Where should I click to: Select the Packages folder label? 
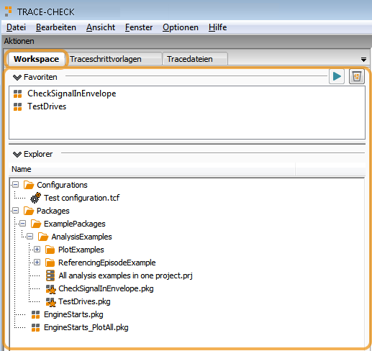click(x=53, y=211)
